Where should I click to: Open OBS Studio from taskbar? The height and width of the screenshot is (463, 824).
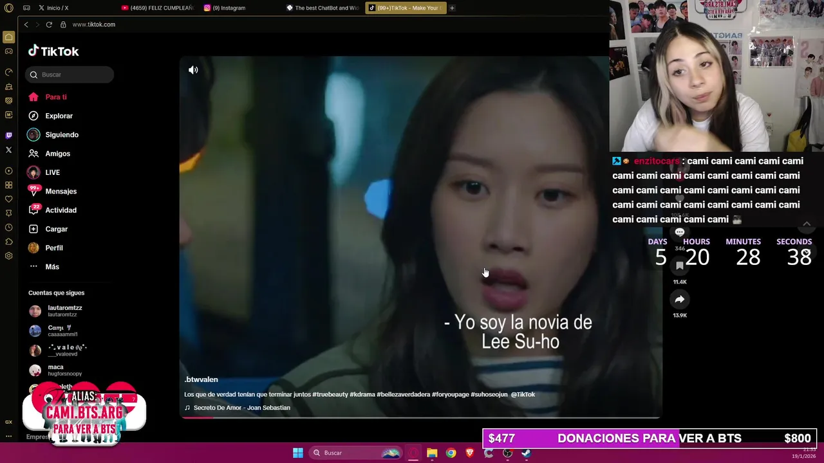[507, 453]
